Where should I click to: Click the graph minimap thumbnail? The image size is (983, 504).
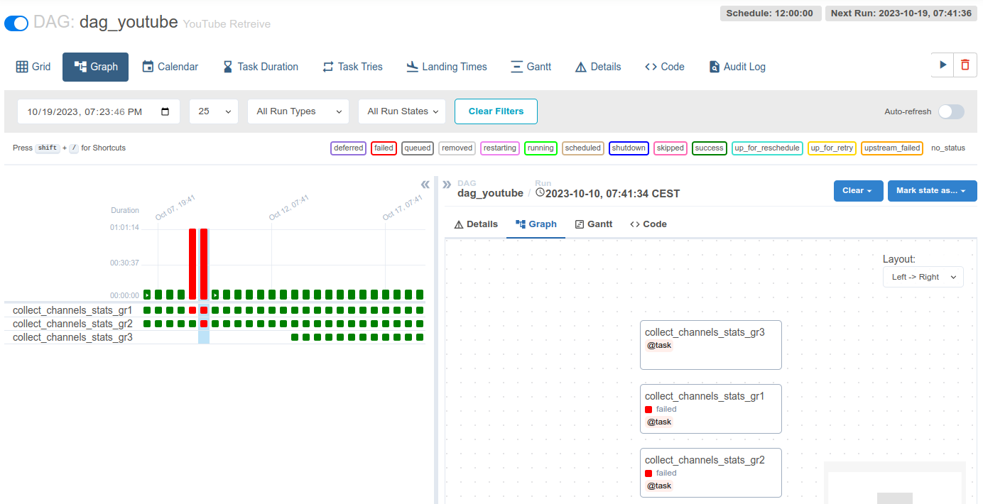click(x=895, y=483)
